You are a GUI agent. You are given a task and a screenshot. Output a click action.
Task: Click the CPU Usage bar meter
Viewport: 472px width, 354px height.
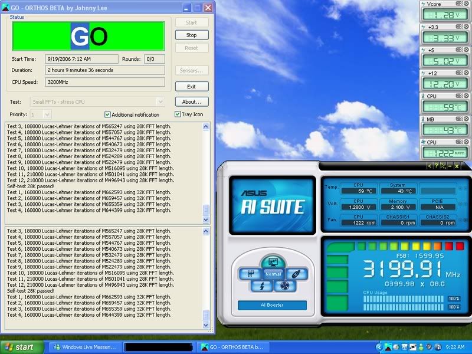(404, 303)
